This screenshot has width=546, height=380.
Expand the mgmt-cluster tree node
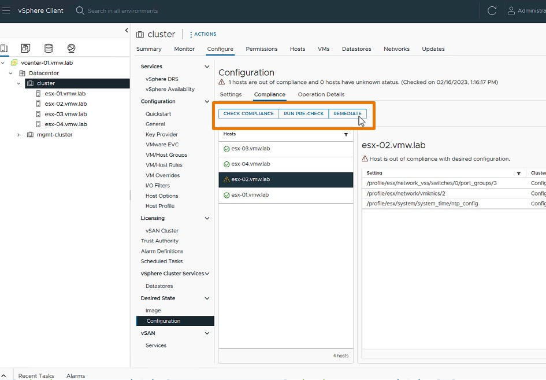(18, 135)
